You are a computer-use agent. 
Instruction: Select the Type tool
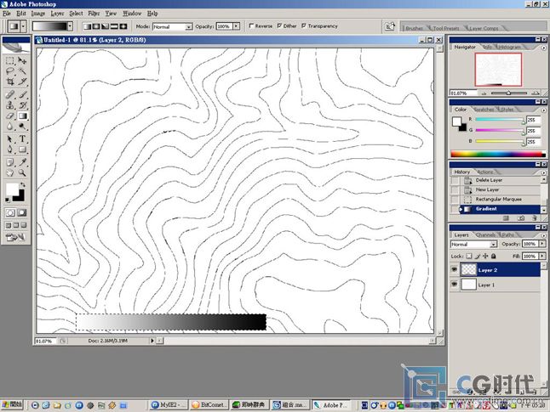coord(22,139)
